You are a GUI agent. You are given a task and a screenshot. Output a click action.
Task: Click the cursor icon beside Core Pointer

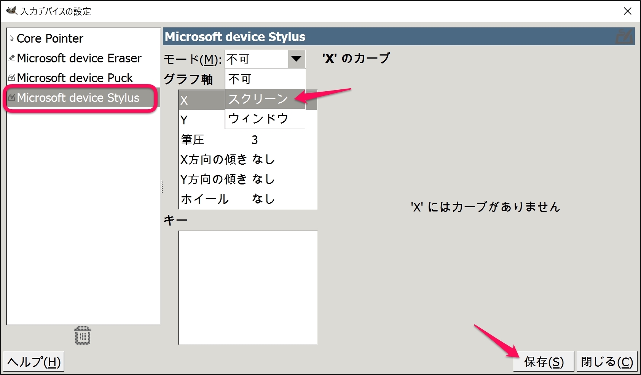(x=13, y=38)
